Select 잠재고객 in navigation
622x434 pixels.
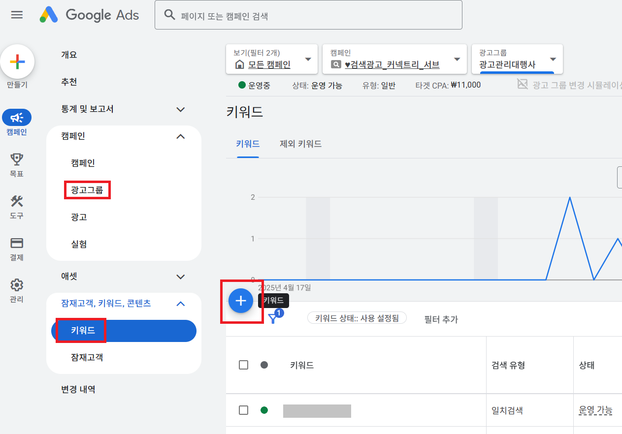click(87, 358)
